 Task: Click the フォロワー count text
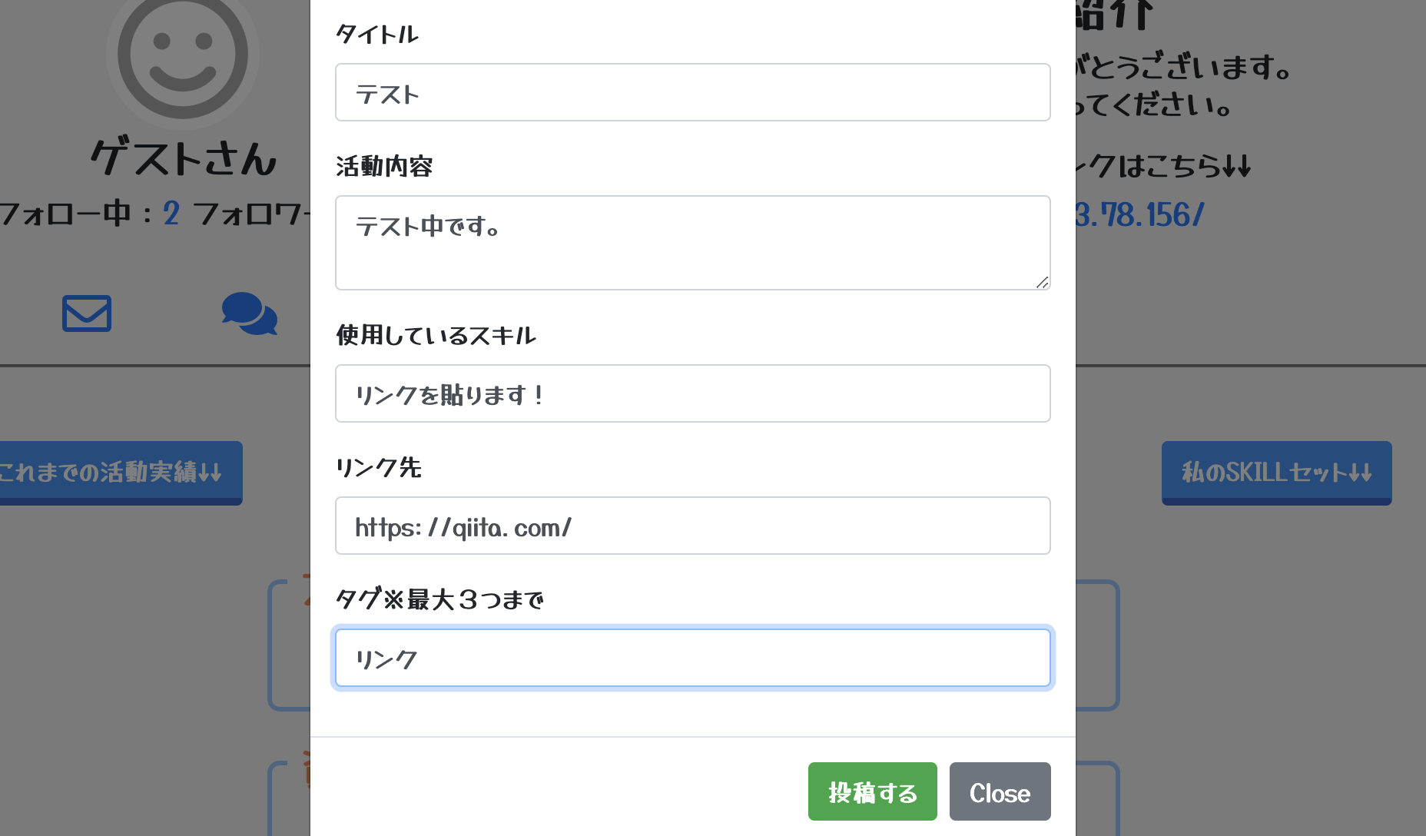pyautogui.click(x=254, y=214)
